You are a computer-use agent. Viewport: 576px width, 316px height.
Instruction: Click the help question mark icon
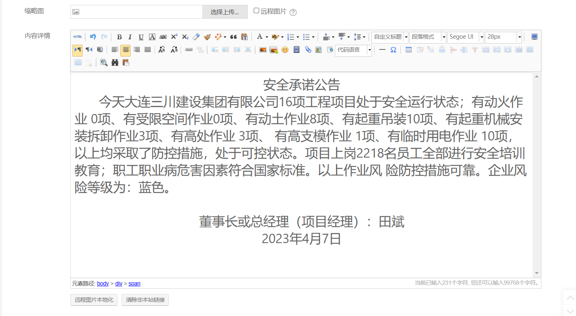(x=293, y=12)
